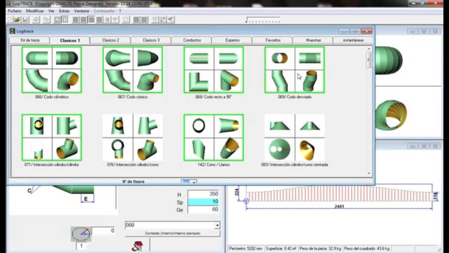Click the list lines toolbar icon
The width and height of the screenshot is (449, 253).
point(107,19)
